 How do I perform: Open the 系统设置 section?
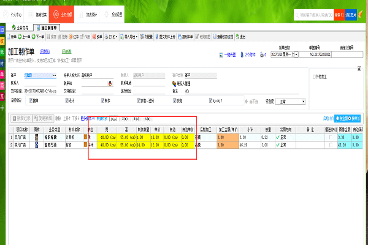112,15
